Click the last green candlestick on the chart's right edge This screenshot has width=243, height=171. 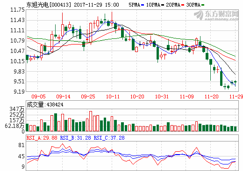click(235, 83)
